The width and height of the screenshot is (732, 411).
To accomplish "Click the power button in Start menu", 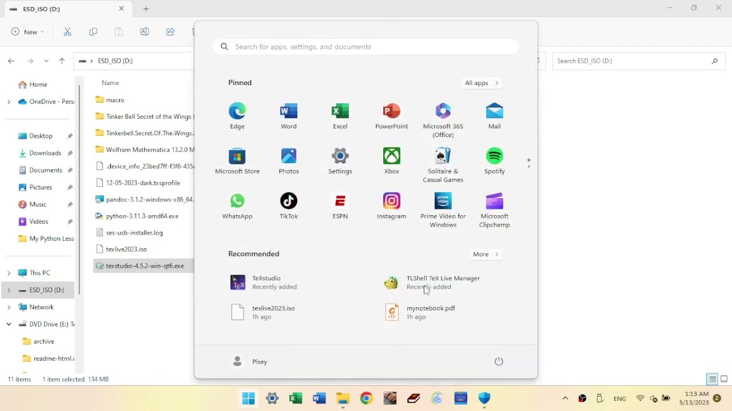I will [499, 361].
